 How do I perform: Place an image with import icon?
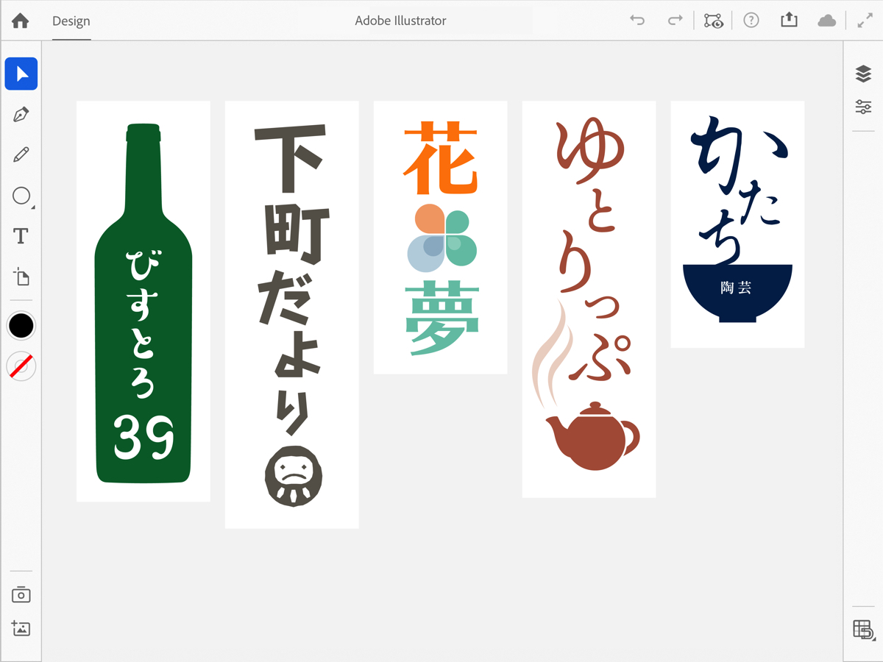(x=21, y=628)
